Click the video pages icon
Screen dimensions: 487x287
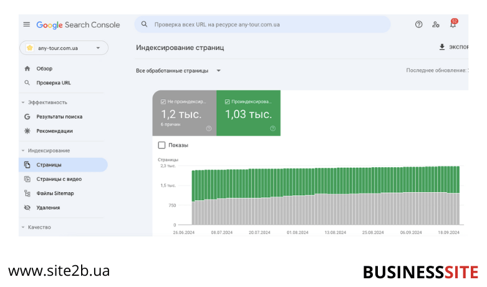click(x=27, y=179)
